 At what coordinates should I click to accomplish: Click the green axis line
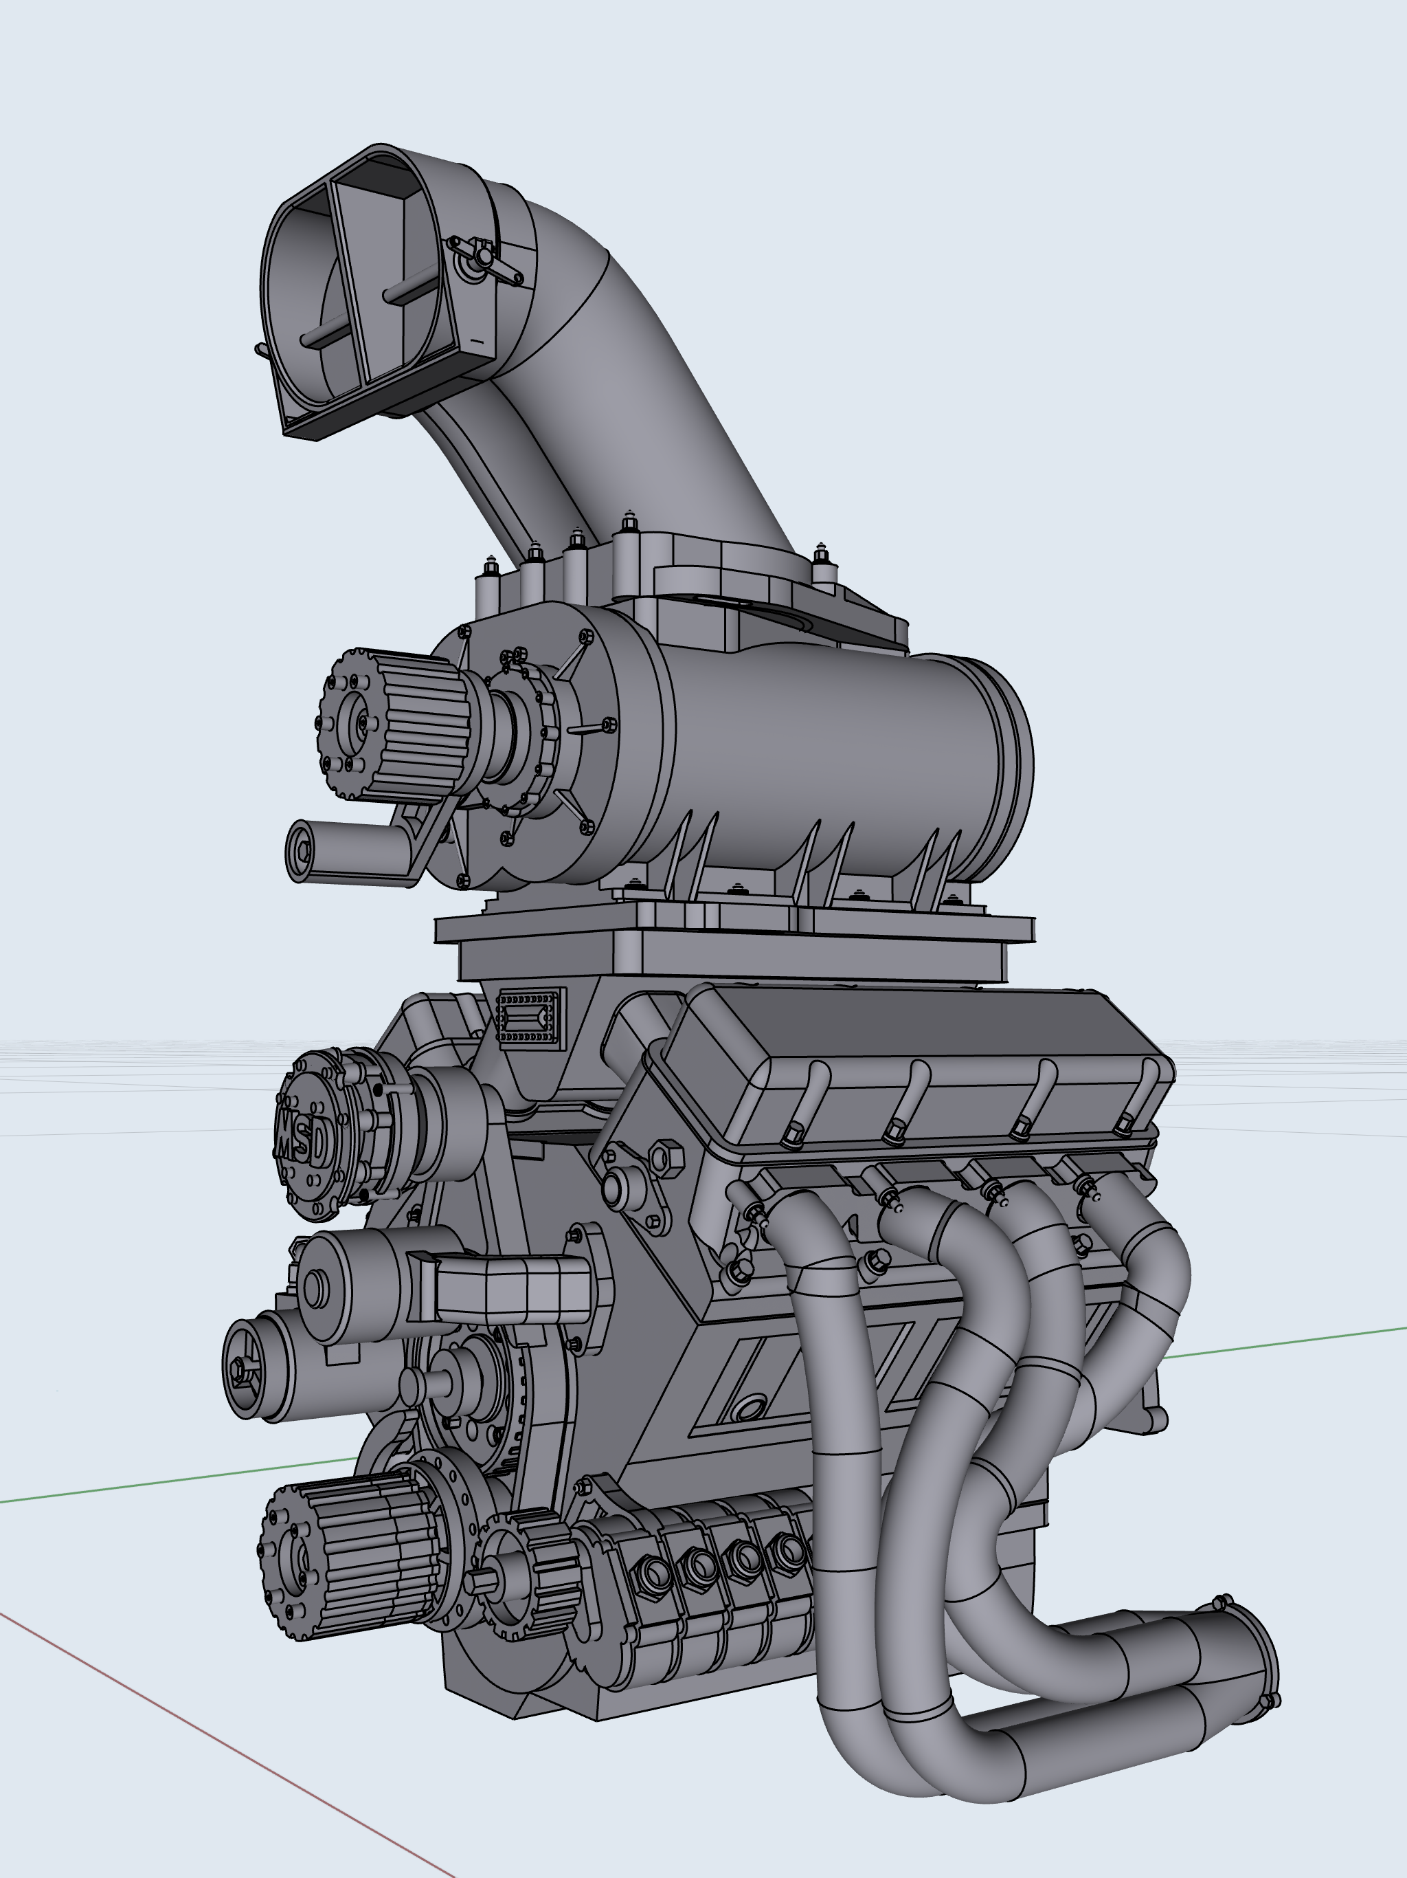[x=170, y=1483]
